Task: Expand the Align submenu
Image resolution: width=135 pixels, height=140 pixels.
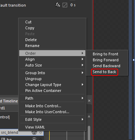Action: (x=52, y=59)
